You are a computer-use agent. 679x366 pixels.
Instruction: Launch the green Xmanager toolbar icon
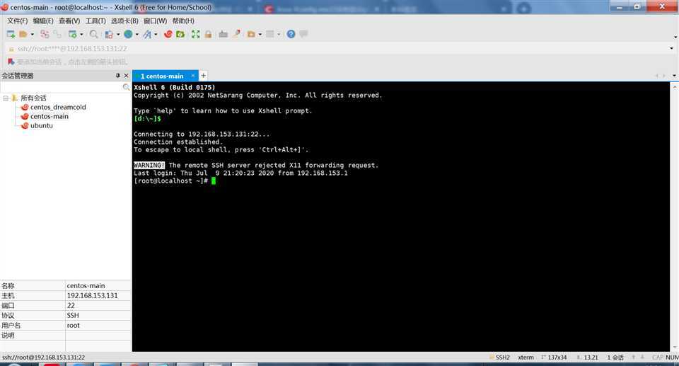[180, 34]
